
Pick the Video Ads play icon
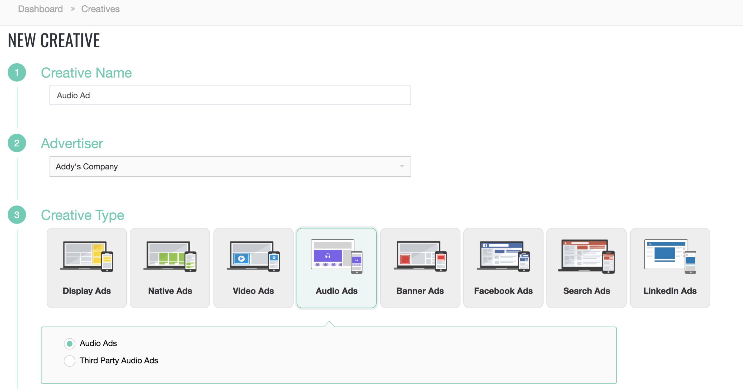point(242,258)
